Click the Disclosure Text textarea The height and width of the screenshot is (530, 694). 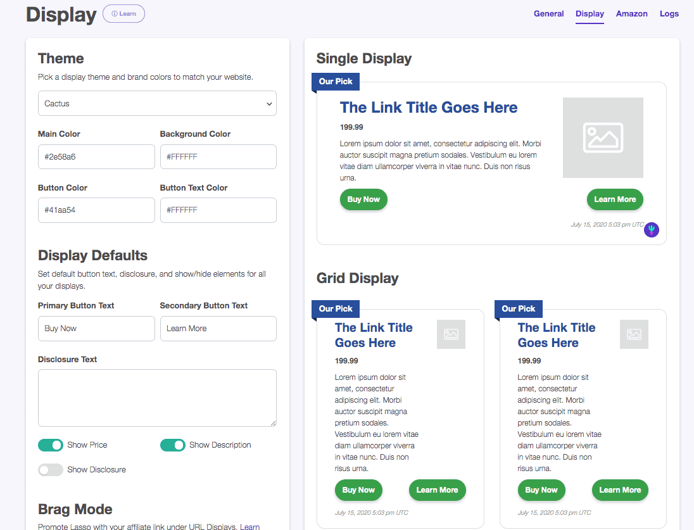coord(157,398)
